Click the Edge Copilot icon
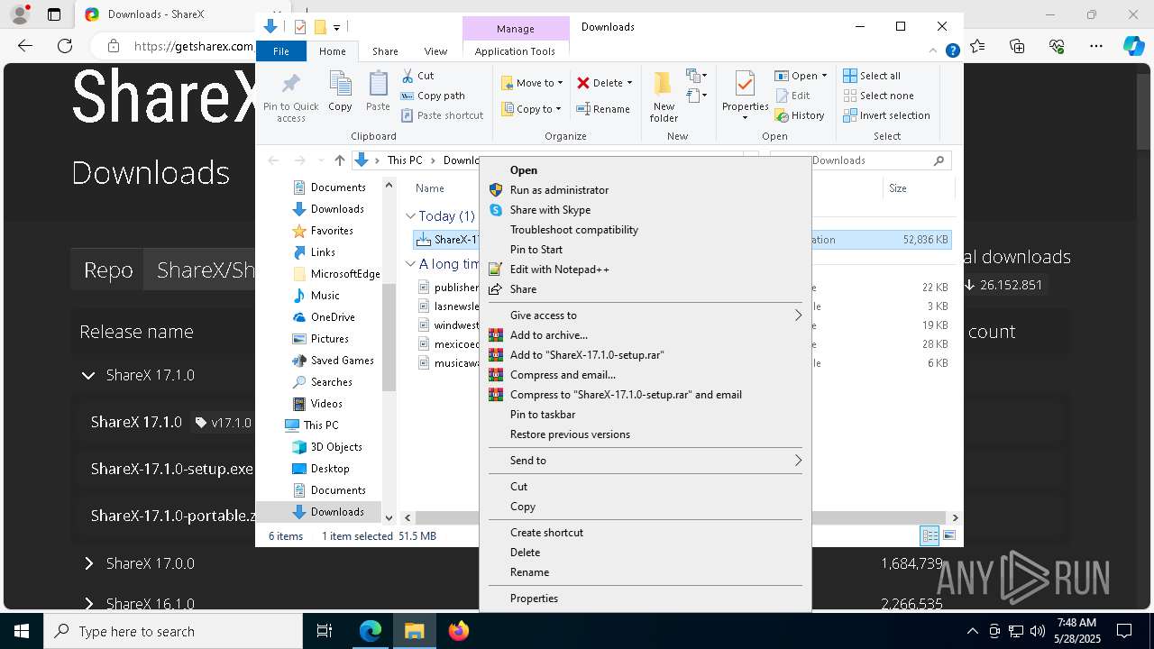The image size is (1154, 649). tap(1133, 46)
